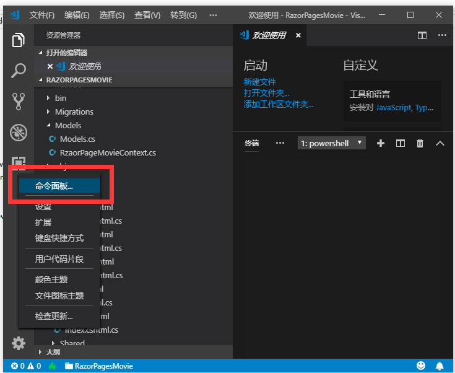455x373 pixels.
Task: Choose 用户代码片段 menu entry
Action: pos(59,259)
